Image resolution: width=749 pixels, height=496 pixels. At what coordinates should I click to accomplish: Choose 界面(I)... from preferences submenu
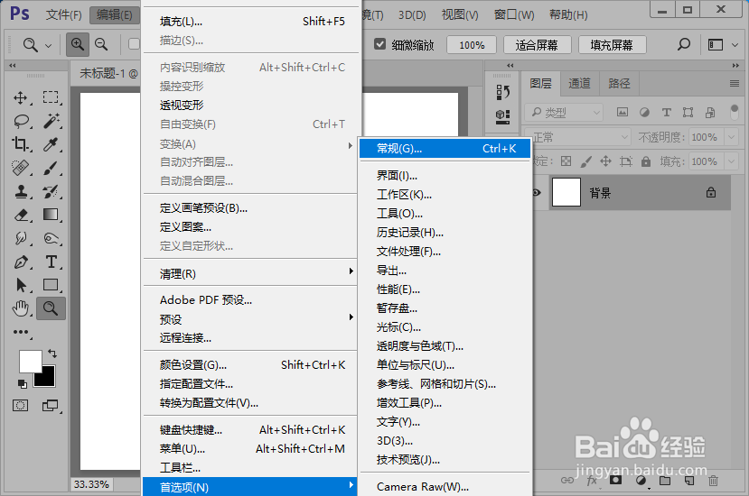pyautogui.click(x=445, y=176)
